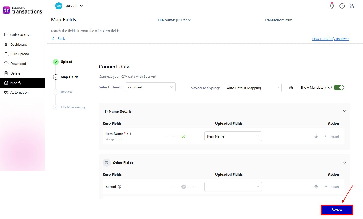Click info icon beside Item Name
This screenshot has width=363, height=219.
click(x=129, y=134)
